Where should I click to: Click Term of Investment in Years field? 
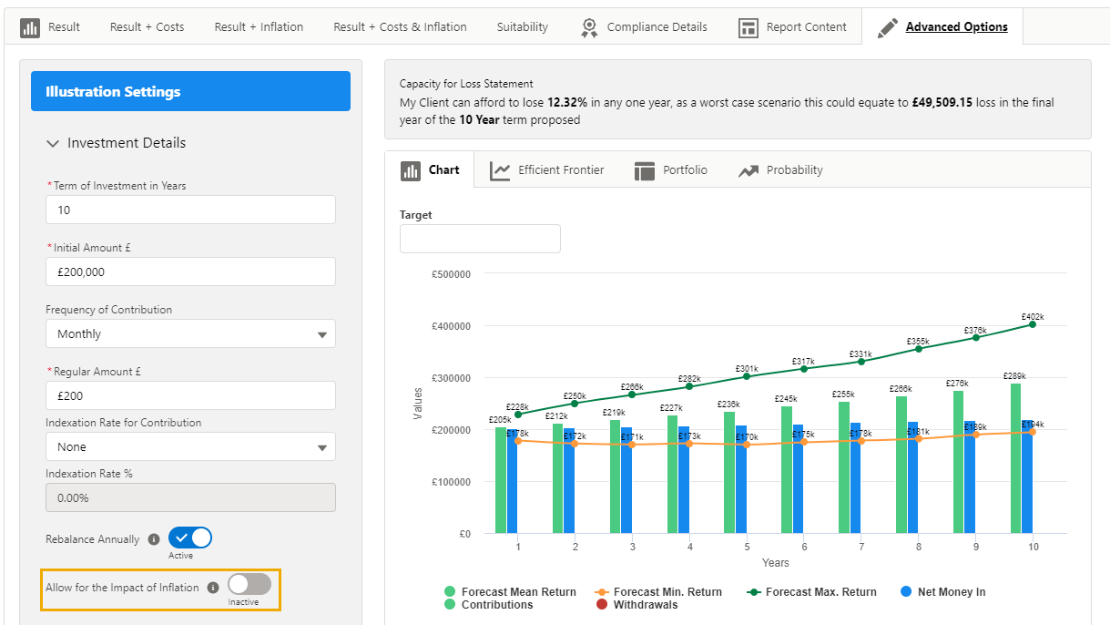coord(190,210)
